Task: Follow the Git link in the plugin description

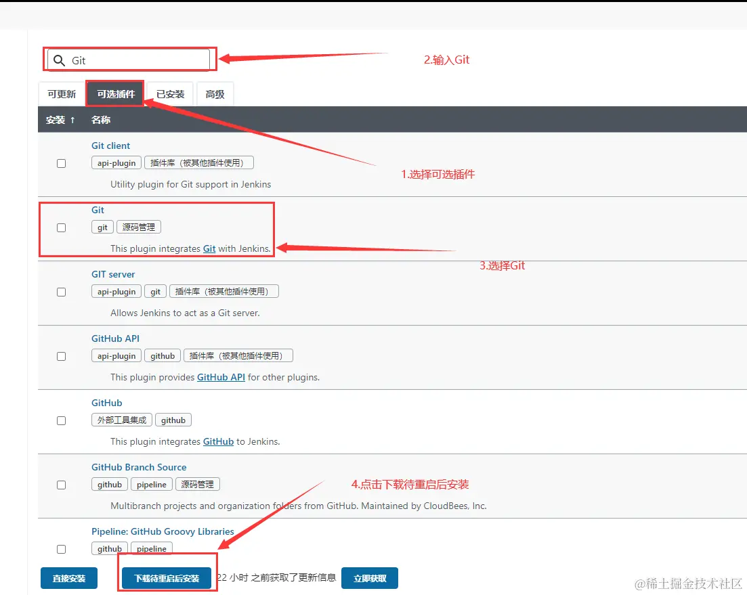Action: [209, 248]
